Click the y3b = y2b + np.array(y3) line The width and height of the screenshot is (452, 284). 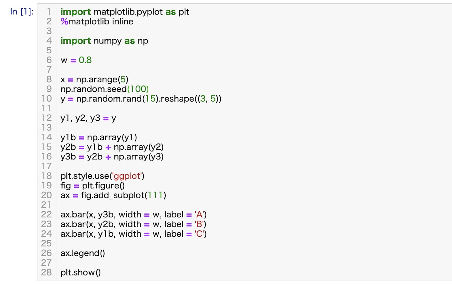click(112, 156)
